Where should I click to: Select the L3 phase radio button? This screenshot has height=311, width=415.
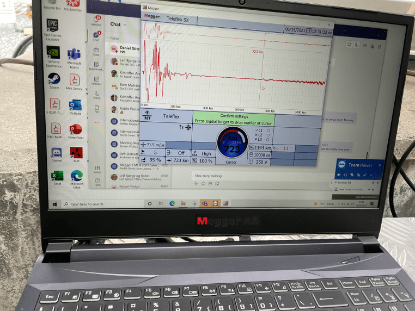(x=268, y=140)
